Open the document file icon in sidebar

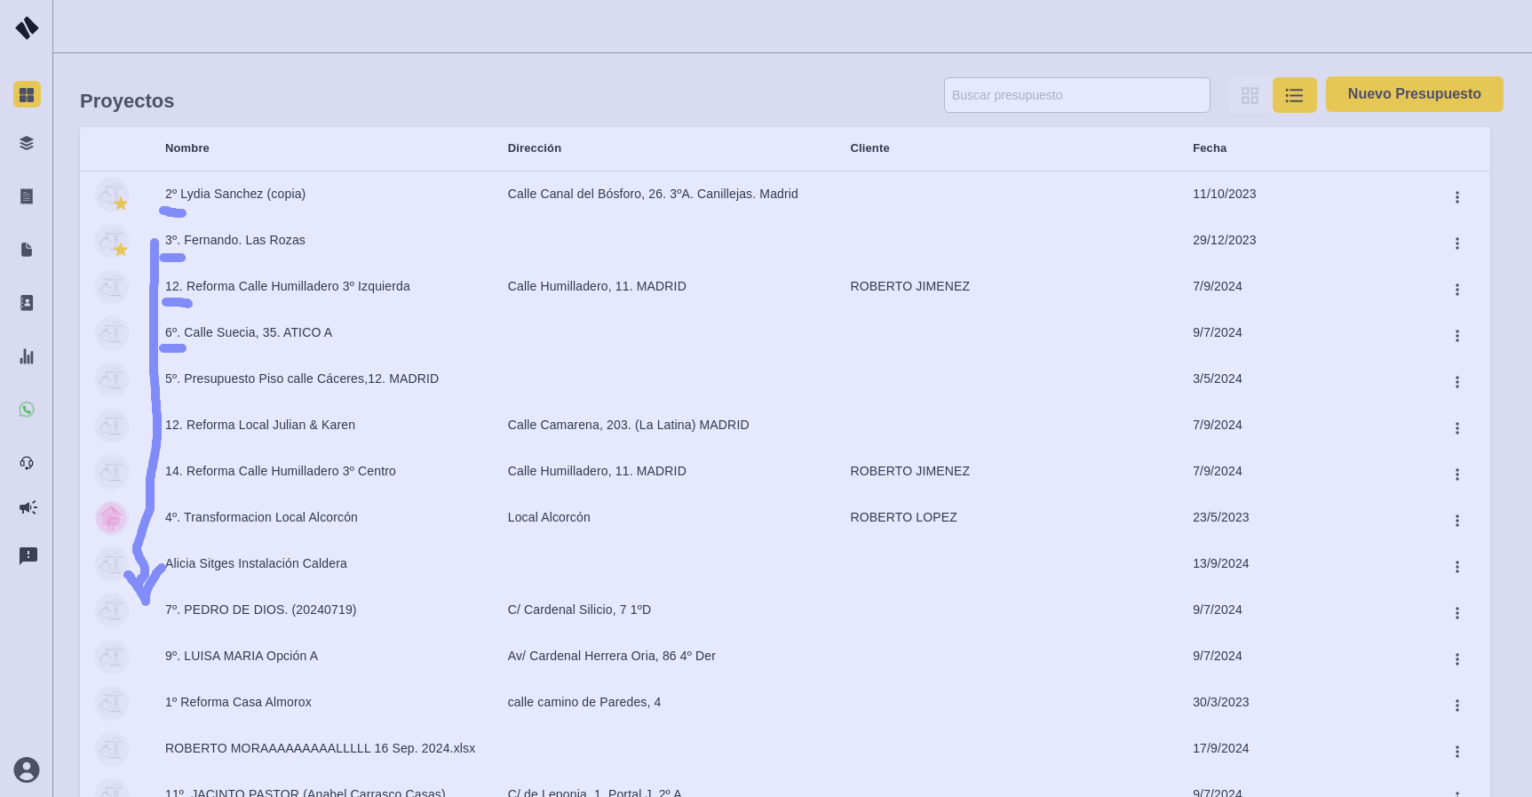point(27,250)
